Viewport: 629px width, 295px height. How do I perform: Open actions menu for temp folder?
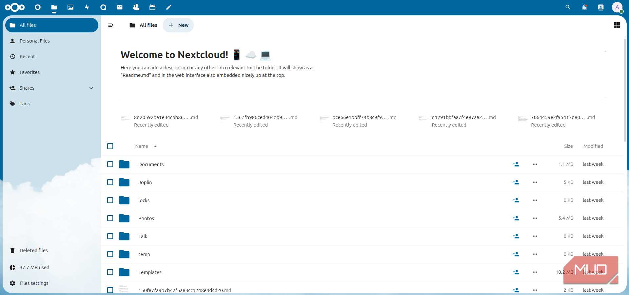(535, 254)
